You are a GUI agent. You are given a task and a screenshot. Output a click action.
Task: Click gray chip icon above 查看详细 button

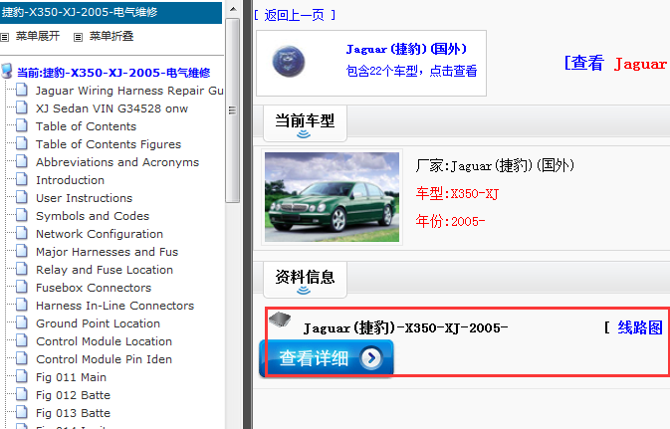click(x=280, y=320)
